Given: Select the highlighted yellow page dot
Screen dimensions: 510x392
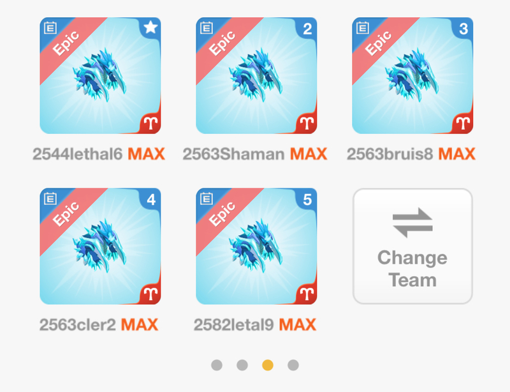Looking at the screenshot, I should [x=268, y=365].
